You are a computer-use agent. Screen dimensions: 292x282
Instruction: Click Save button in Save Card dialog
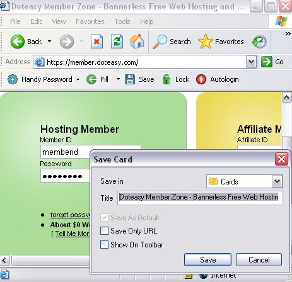point(207,260)
